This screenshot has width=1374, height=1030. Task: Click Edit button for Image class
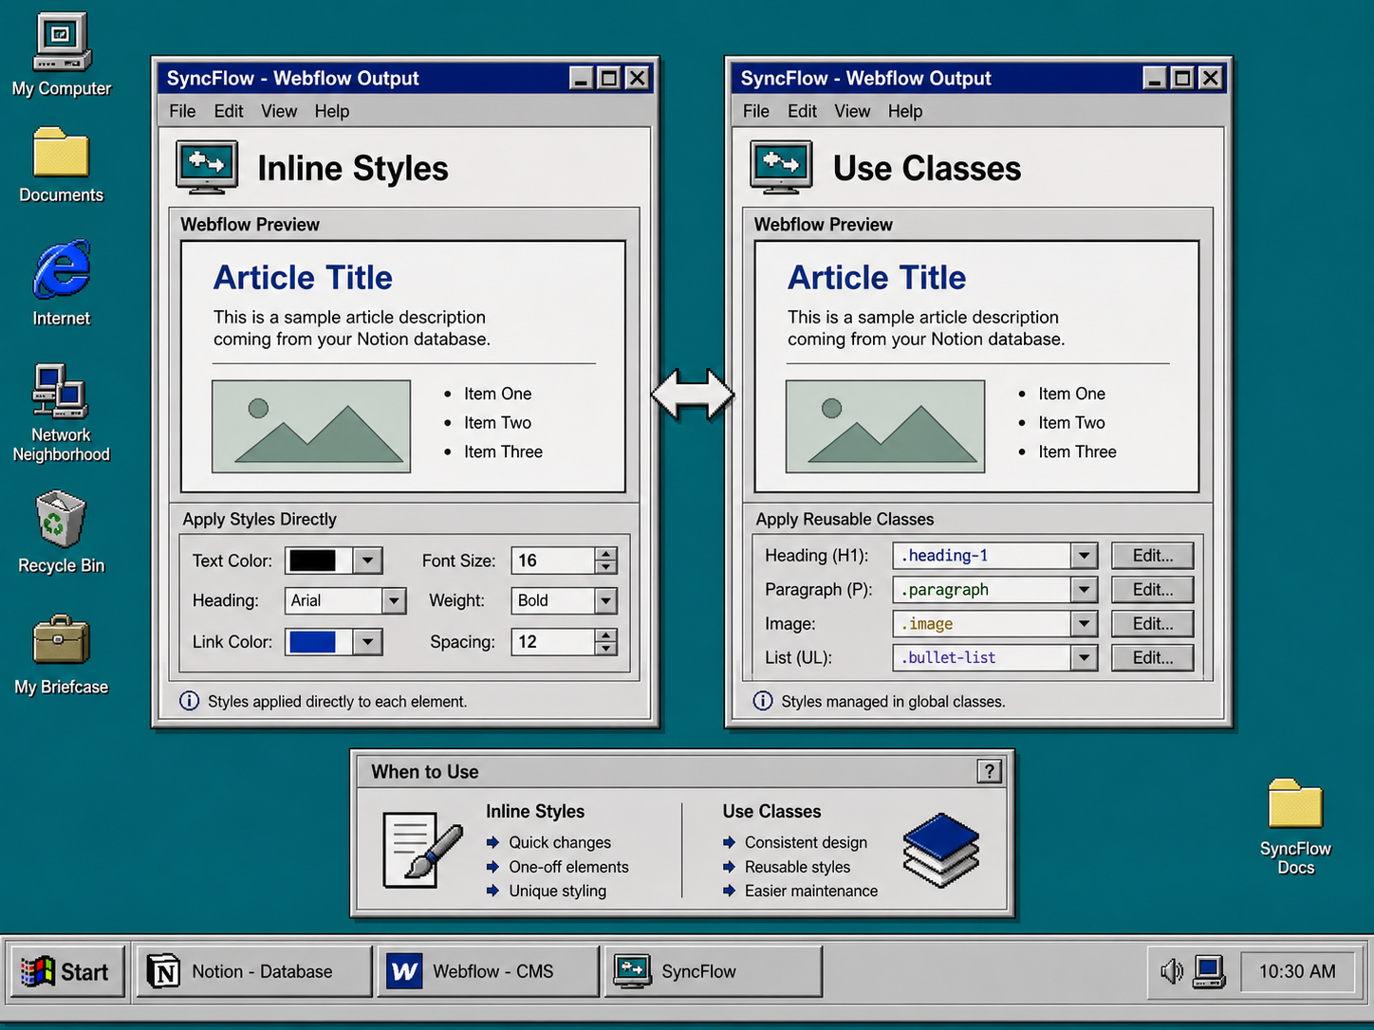click(x=1153, y=624)
